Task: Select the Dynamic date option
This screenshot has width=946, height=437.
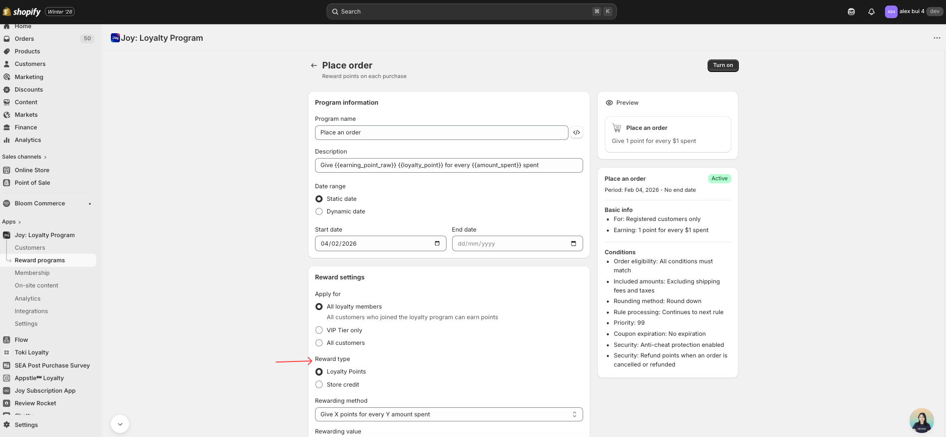Action: point(319,211)
